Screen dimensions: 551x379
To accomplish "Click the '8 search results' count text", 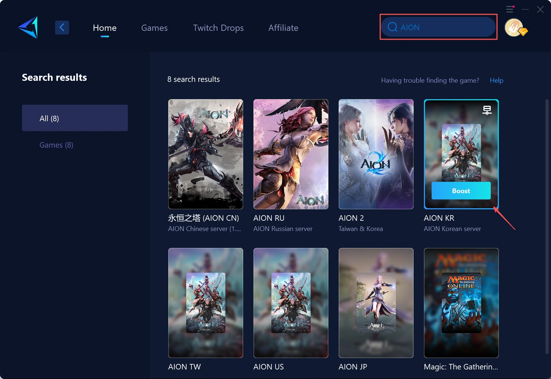I will coord(194,79).
